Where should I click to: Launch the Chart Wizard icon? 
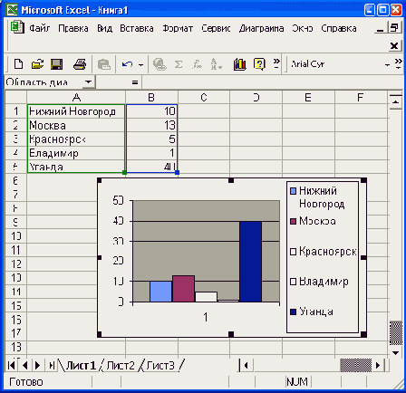[x=239, y=64]
